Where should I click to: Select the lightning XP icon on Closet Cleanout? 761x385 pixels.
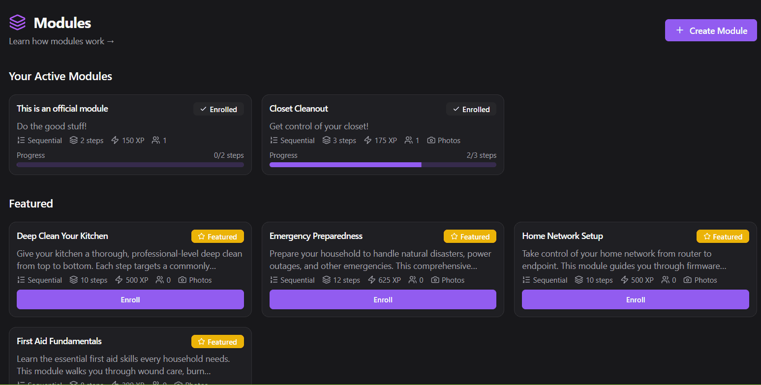coord(366,140)
